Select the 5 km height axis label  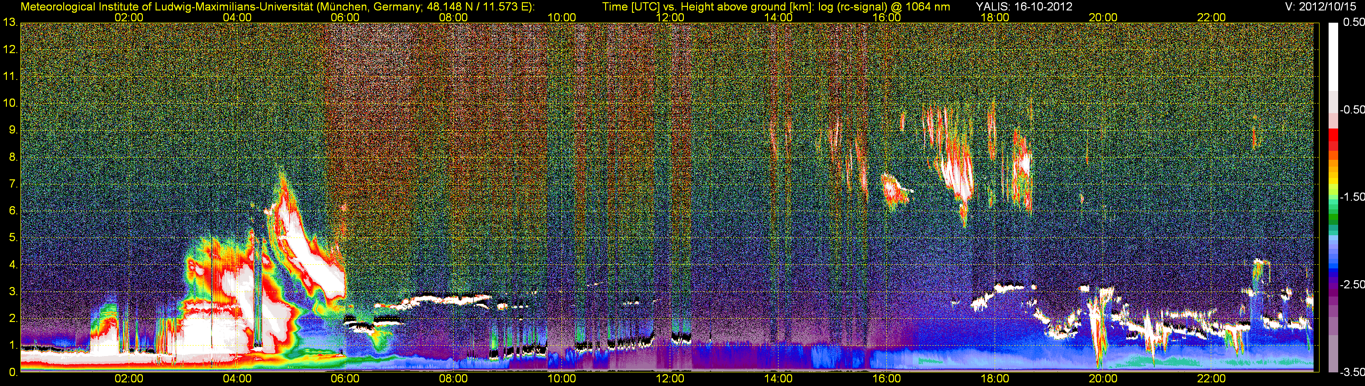point(13,238)
